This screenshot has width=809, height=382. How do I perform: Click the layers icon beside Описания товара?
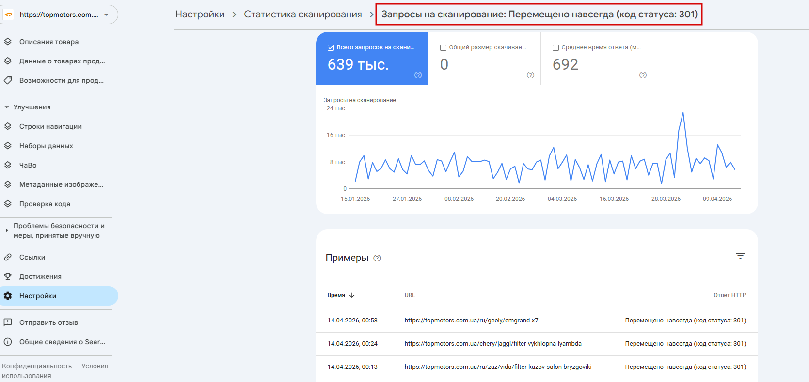click(8, 42)
